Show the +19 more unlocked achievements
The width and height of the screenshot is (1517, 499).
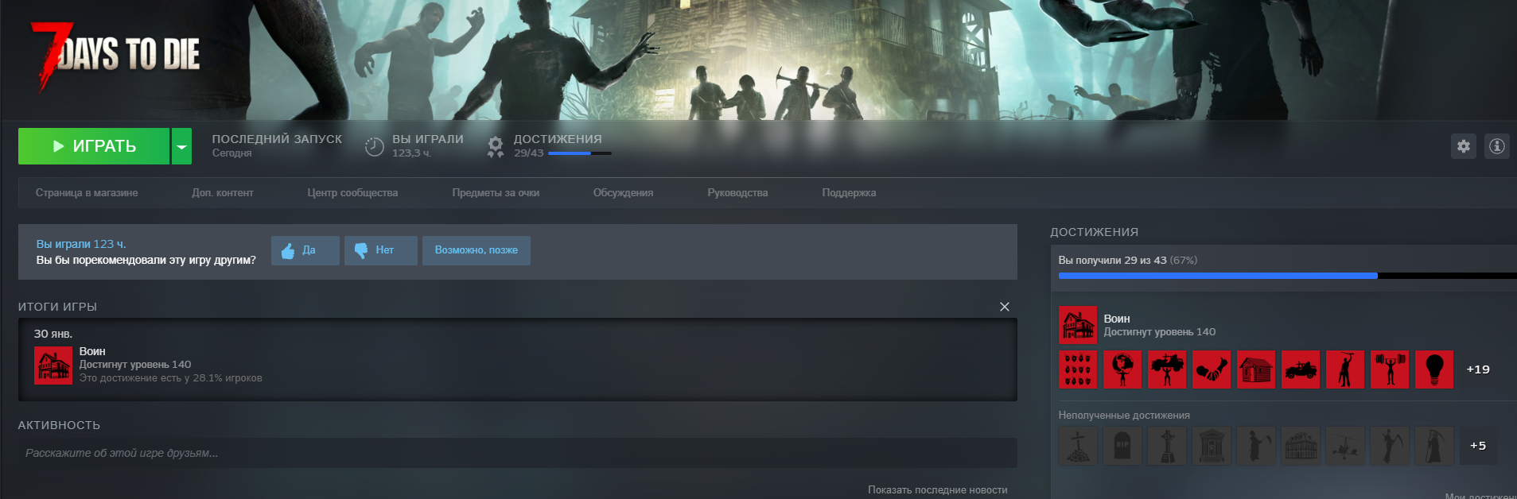pyautogui.click(x=1478, y=369)
